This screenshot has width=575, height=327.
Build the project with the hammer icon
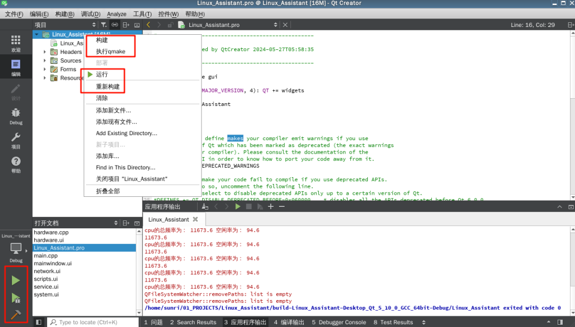(16, 314)
